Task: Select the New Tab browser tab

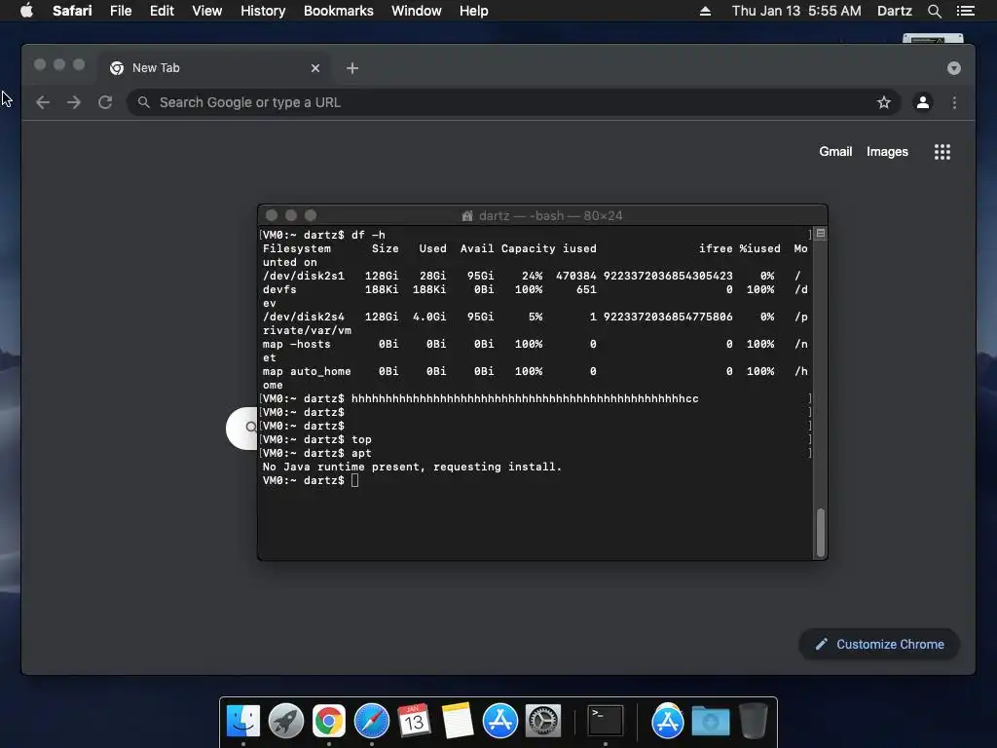Action: 213,68
